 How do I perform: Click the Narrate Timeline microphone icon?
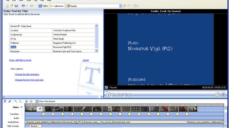pyautogui.click(x=10, y=101)
